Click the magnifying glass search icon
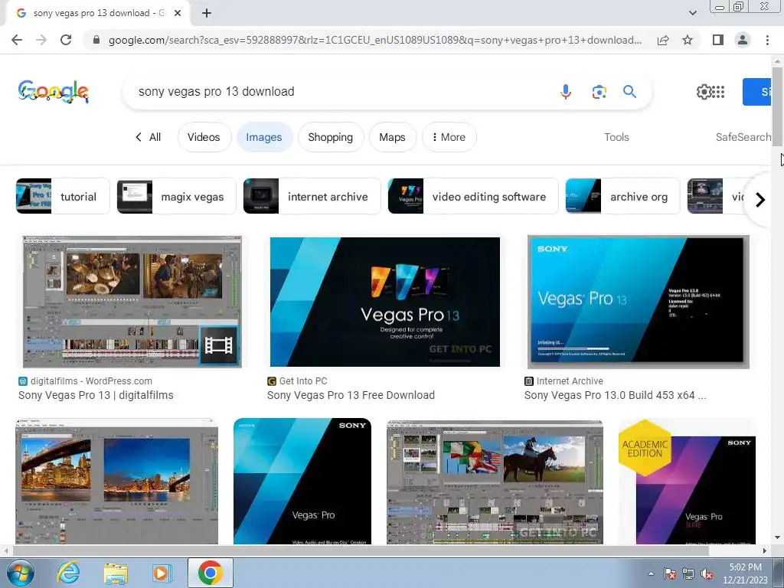This screenshot has height=588, width=784. click(x=629, y=92)
